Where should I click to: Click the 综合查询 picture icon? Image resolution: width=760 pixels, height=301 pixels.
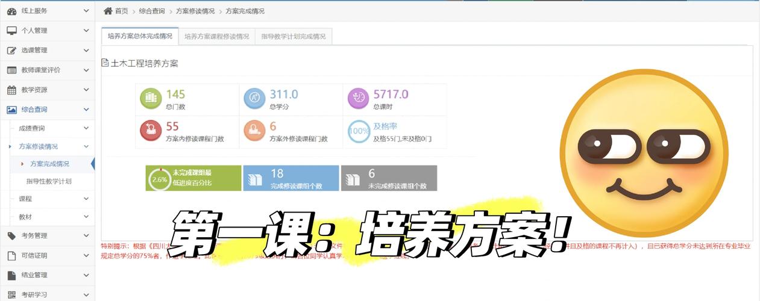pos(11,110)
